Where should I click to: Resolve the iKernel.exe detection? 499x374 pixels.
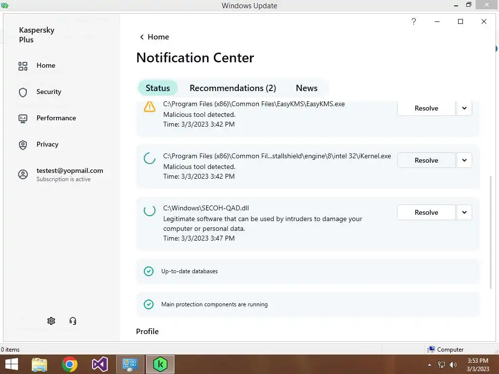(x=426, y=160)
